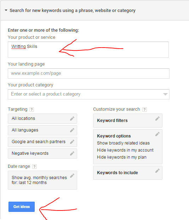
Task: Open Show broadly related ideas option
Action: (x=123, y=143)
